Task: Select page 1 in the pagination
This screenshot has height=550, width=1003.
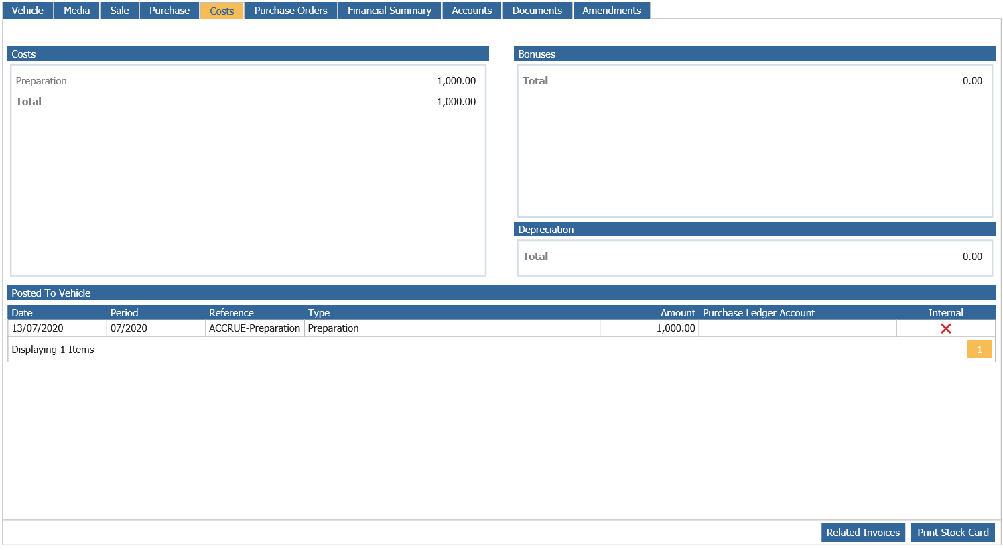Action: coord(979,350)
